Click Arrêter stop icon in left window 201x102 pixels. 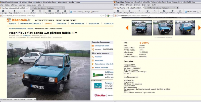click(40, 11)
